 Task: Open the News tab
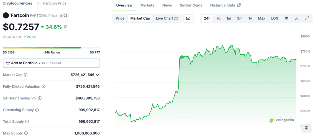[167, 6]
